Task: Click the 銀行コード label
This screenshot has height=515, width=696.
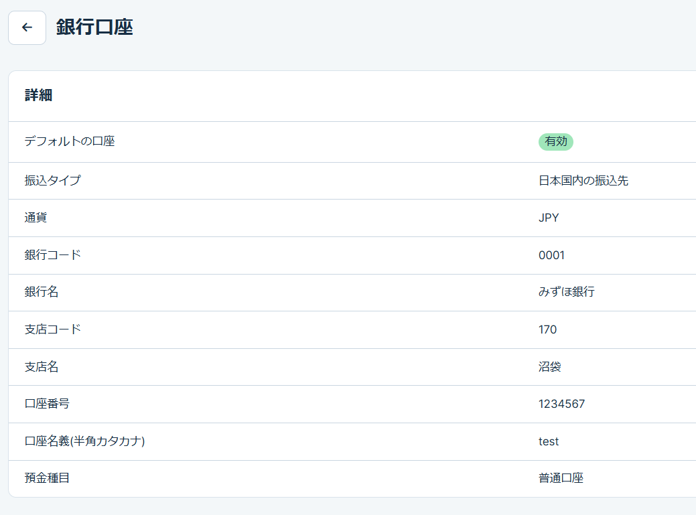Action: click(x=52, y=255)
